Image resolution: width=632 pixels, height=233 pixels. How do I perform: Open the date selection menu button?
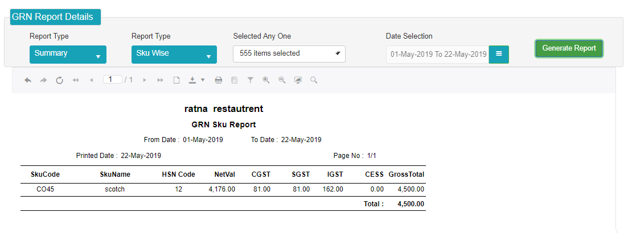click(x=499, y=55)
